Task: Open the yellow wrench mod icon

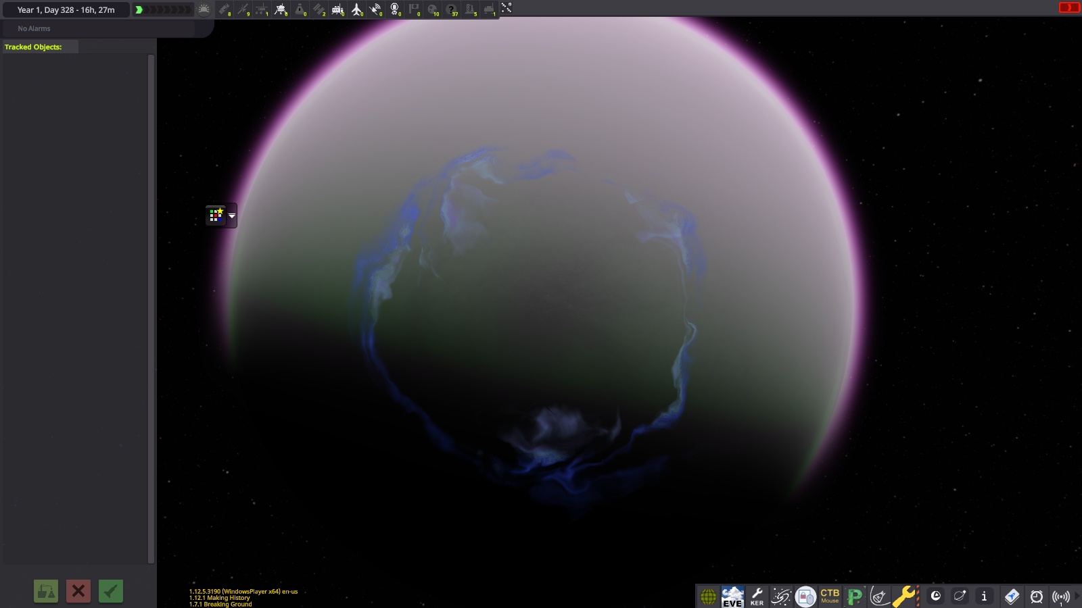Action: click(x=904, y=597)
